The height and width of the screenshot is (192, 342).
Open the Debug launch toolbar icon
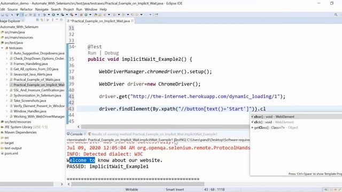coord(44,15)
